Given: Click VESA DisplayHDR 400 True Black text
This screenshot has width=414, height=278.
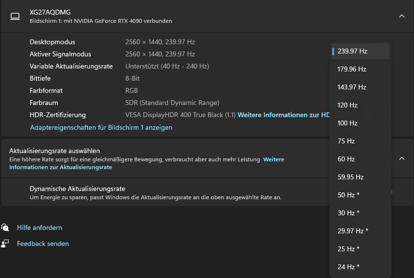Looking at the screenshot, I should click(180, 115).
